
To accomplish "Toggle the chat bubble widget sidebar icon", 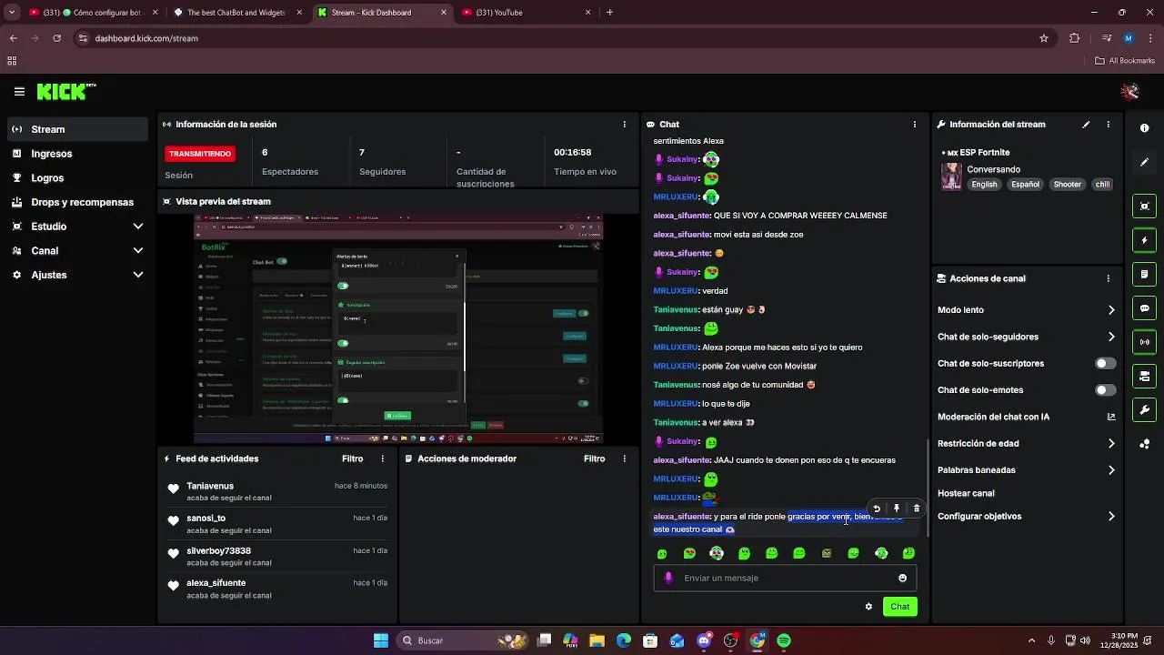I will click(x=1145, y=308).
